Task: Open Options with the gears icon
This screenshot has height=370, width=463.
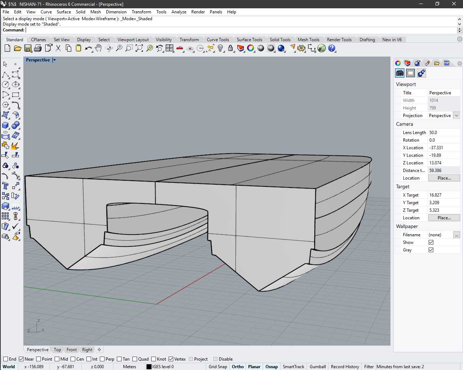Action: [x=301, y=48]
